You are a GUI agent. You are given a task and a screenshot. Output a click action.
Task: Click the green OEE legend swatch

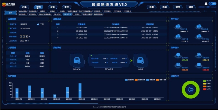[x=204, y=81]
